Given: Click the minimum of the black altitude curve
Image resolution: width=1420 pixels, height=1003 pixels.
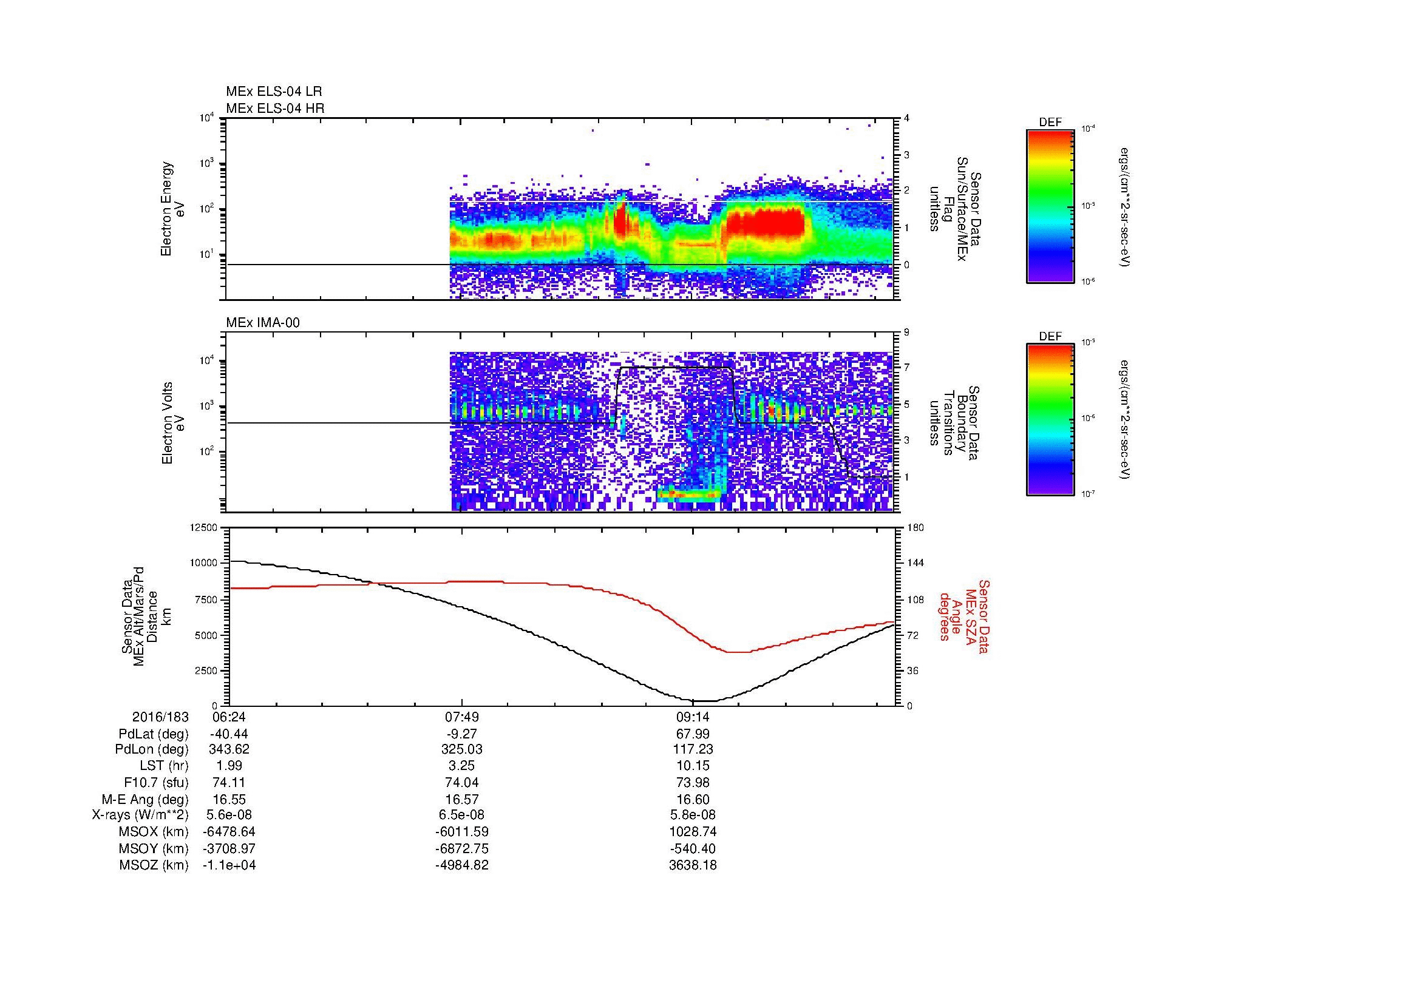Looking at the screenshot, I should [704, 701].
